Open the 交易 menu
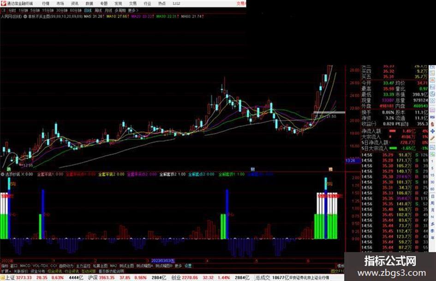436x281 pixels. coord(133,4)
